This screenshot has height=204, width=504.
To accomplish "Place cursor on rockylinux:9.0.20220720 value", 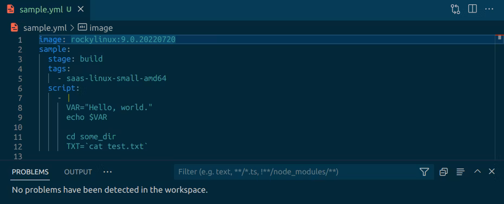I will point(123,40).
